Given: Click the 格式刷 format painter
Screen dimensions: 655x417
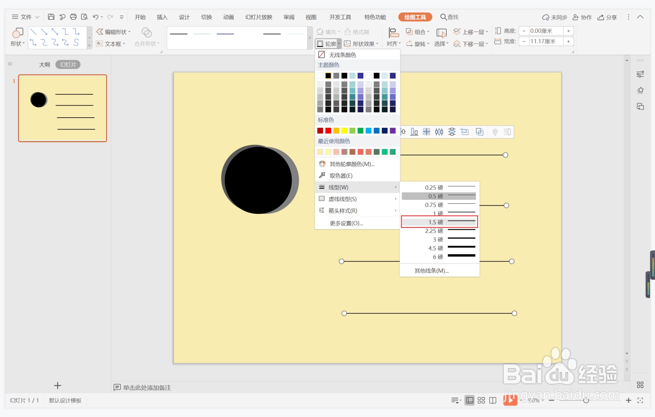Looking at the screenshot, I should tap(357, 32).
